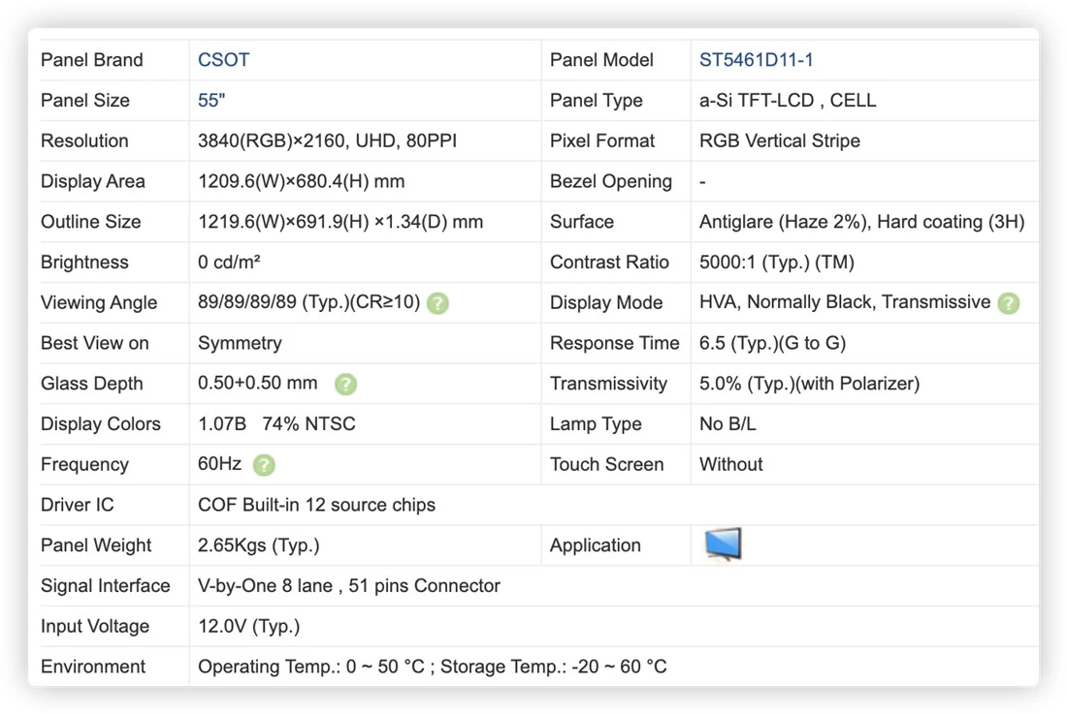Click the Panel Model label
Viewport: 1067px width, 714px height.
point(601,60)
